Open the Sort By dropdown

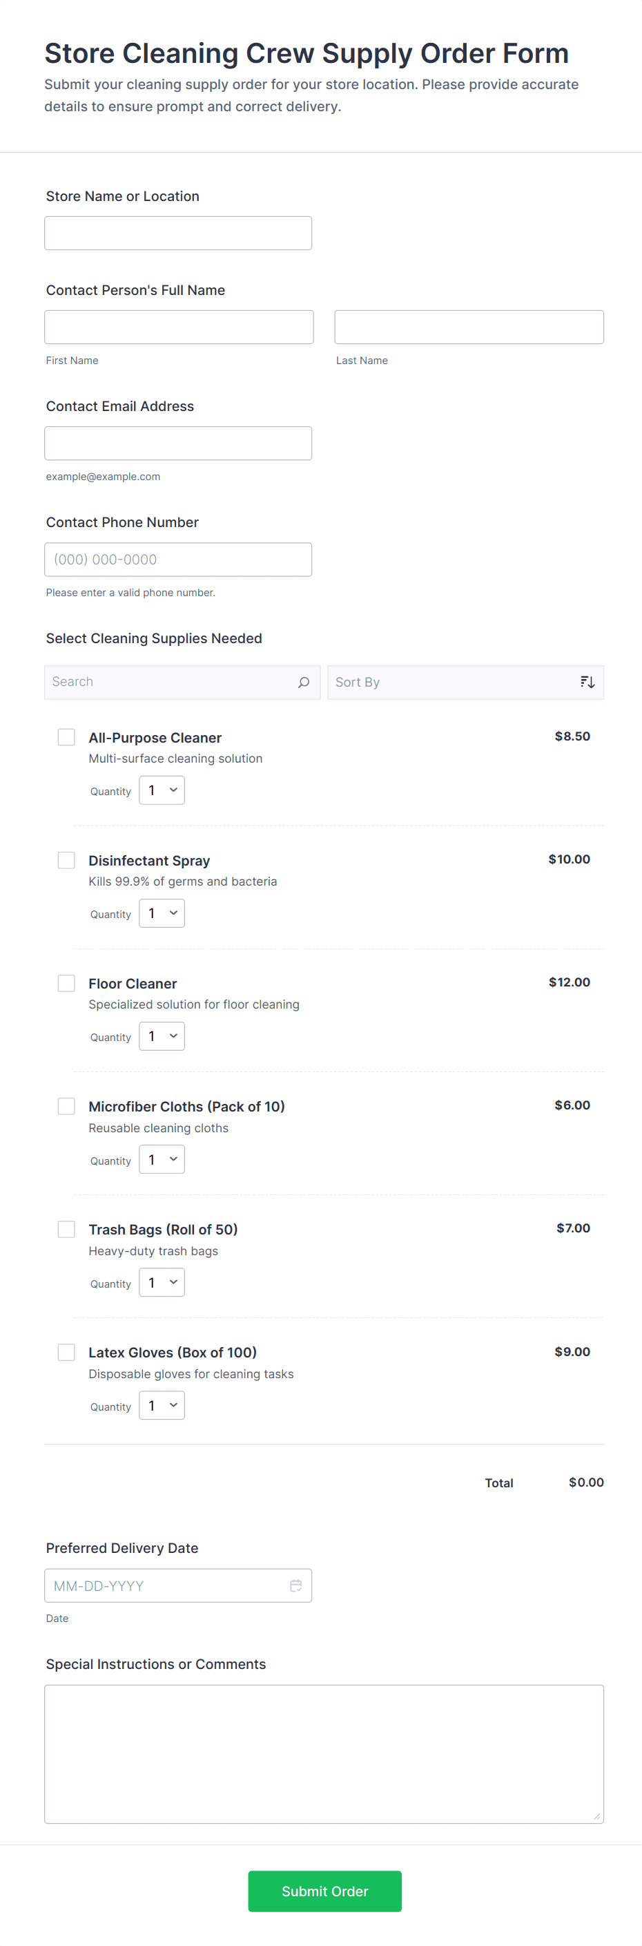click(x=465, y=681)
